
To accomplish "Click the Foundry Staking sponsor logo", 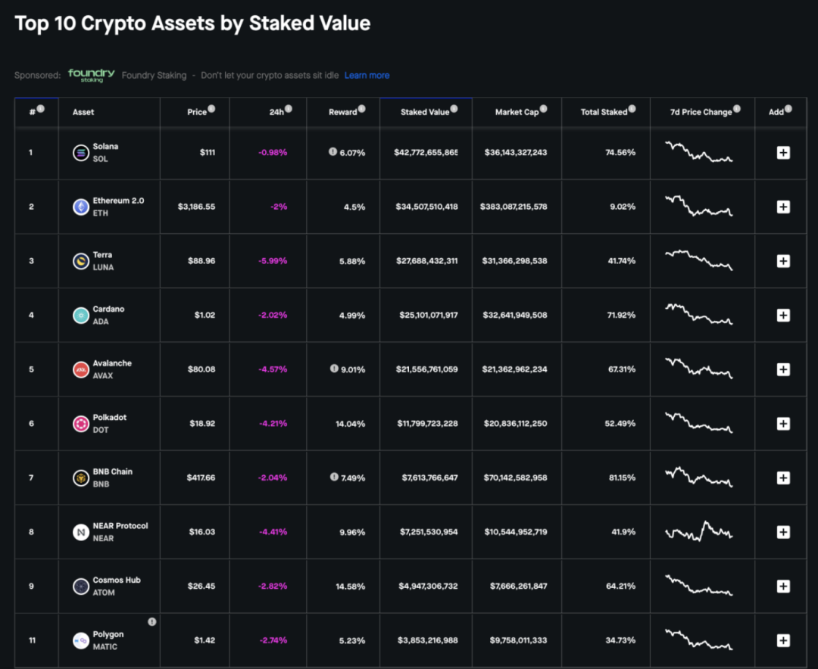I will pyautogui.click(x=91, y=75).
